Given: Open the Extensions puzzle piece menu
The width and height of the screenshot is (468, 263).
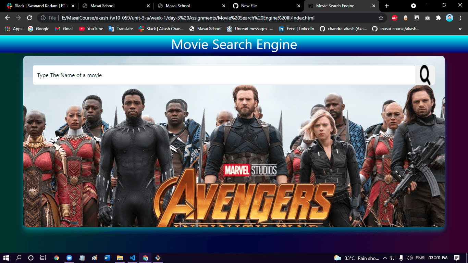Looking at the screenshot, I should pos(438,18).
